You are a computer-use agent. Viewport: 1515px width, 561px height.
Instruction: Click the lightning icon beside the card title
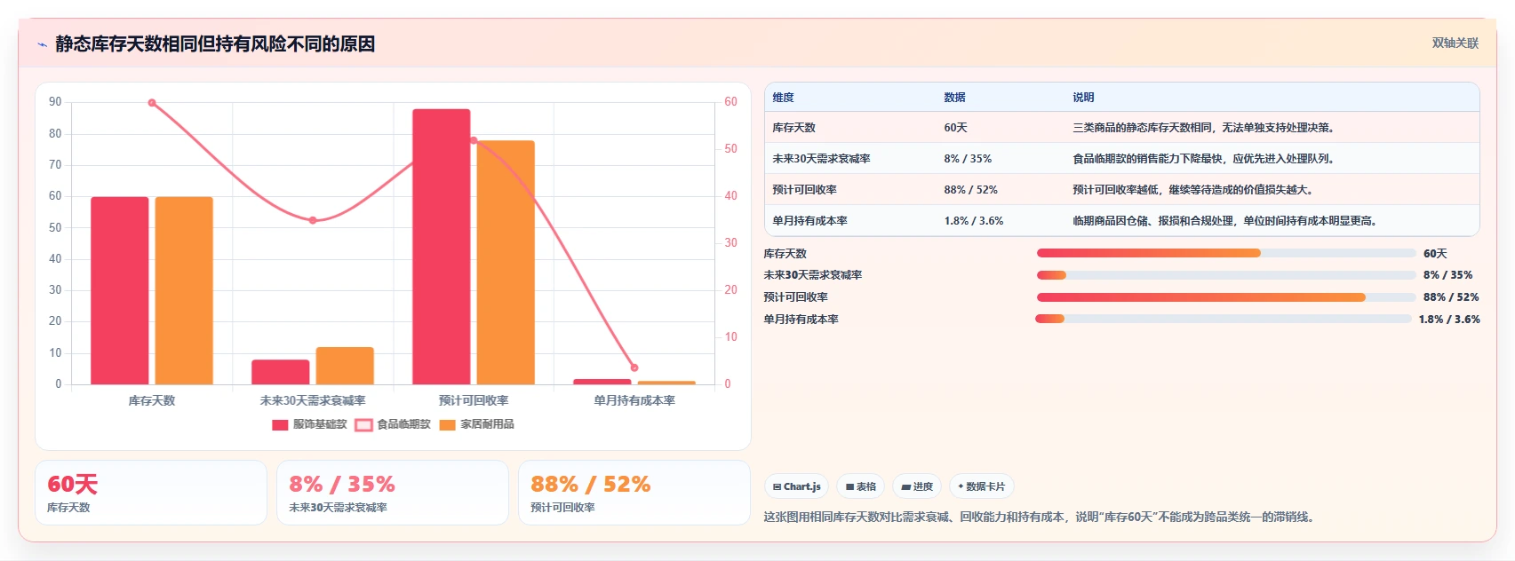point(42,44)
